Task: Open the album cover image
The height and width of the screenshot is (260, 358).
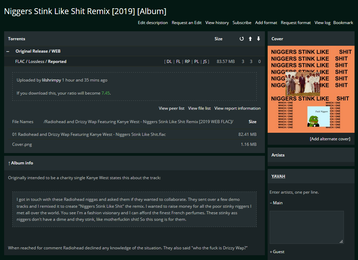Action: coord(311,89)
